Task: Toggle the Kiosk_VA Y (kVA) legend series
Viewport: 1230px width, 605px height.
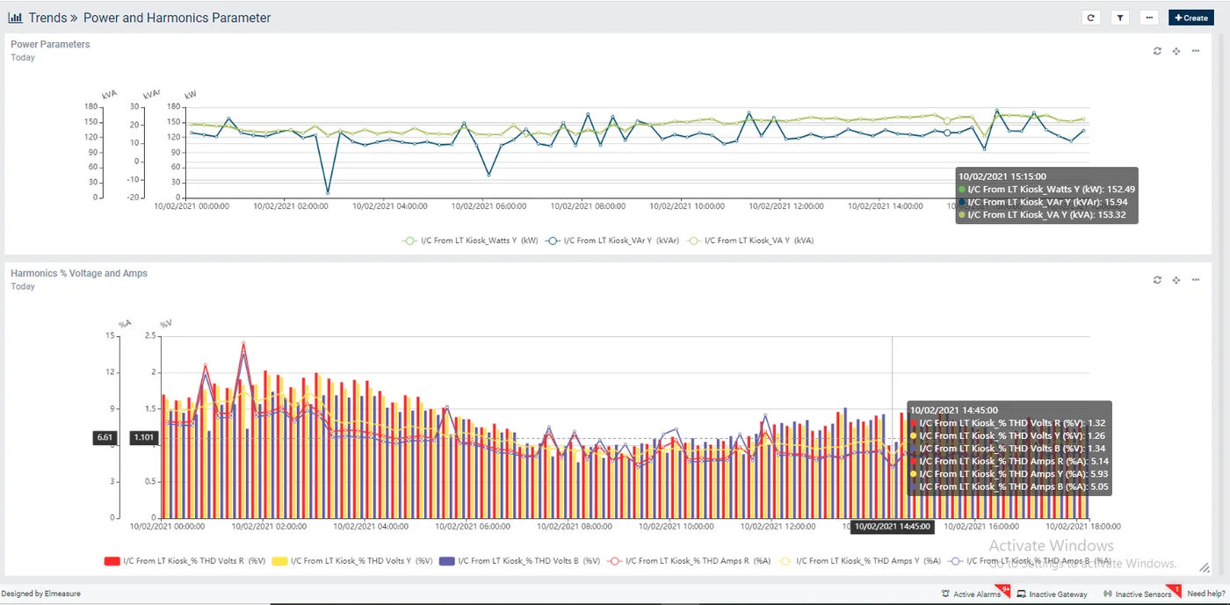Action: tap(749, 240)
